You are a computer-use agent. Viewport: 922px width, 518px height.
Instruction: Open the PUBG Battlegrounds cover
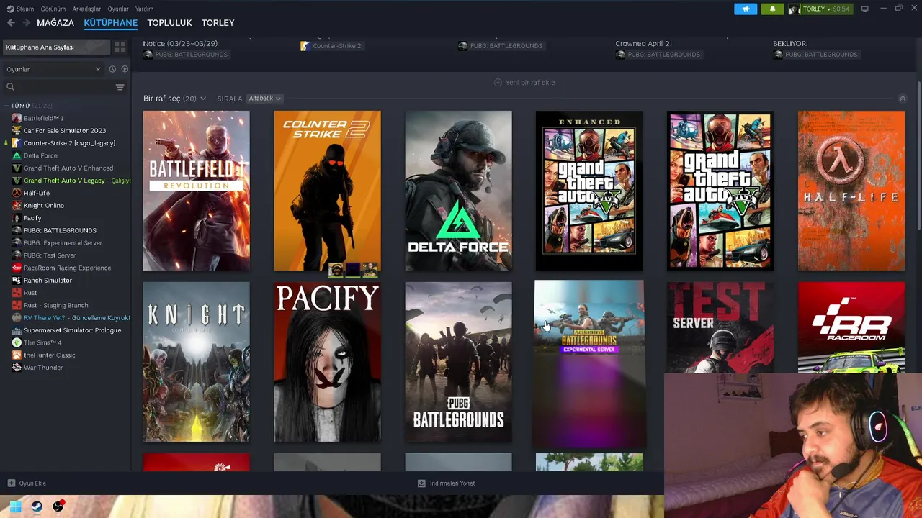458,362
